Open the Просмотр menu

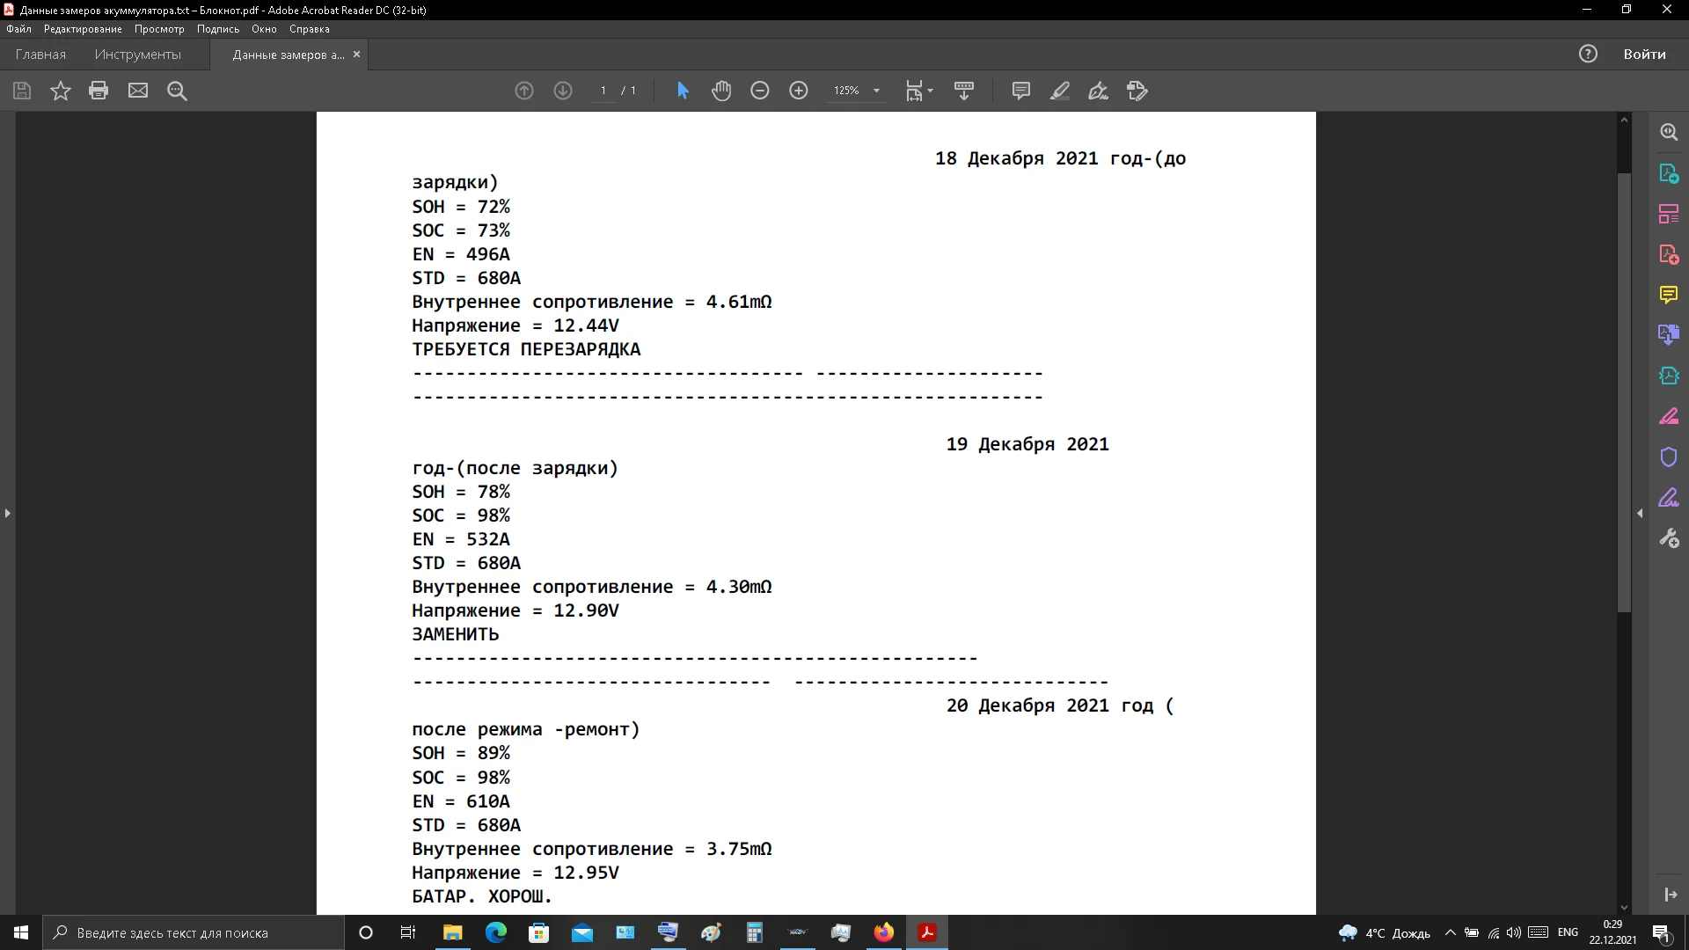point(159,29)
